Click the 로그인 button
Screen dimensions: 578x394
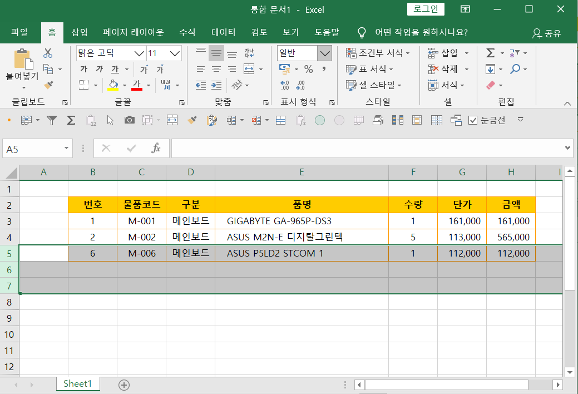click(426, 9)
